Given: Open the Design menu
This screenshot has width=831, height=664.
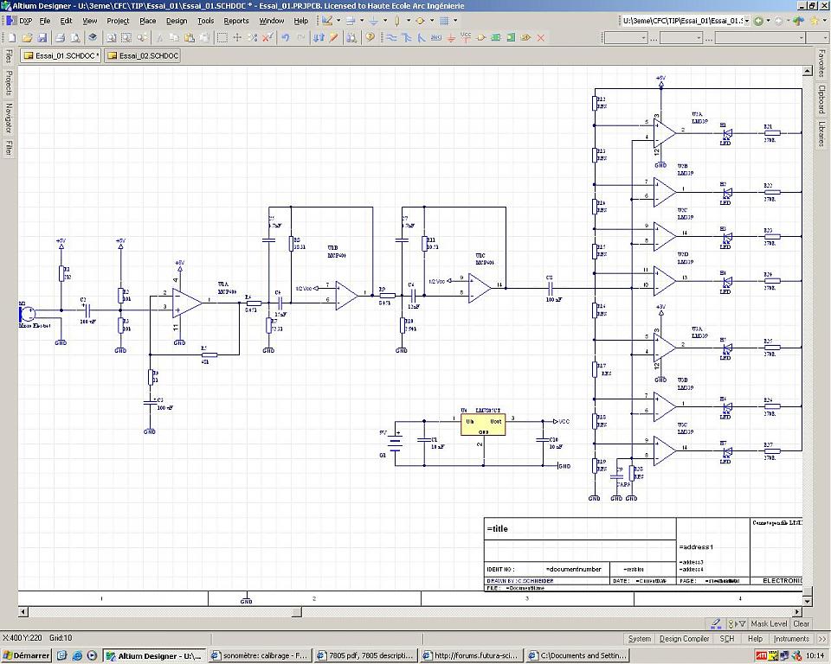Looking at the screenshot, I should click(176, 21).
